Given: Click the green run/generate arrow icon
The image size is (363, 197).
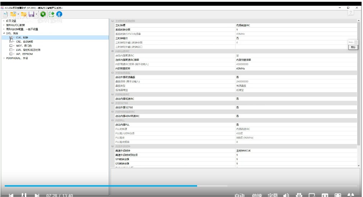Looking at the screenshot, I should point(43,14).
